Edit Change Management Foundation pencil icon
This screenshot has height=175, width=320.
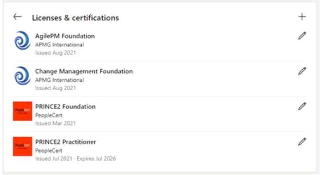point(302,71)
